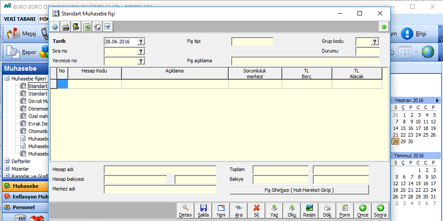Open the Yevmiye no lookup button
The image size is (443, 221).
pyautogui.click(x=141, y=61)
